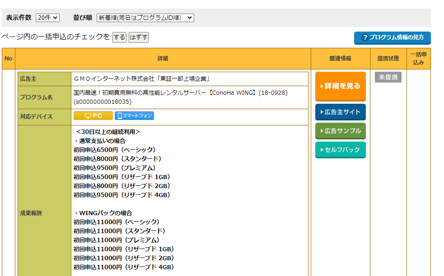444x276 pixels.
Task: Open the プログラム情報の見方 help button
Action: pos(392,38)
